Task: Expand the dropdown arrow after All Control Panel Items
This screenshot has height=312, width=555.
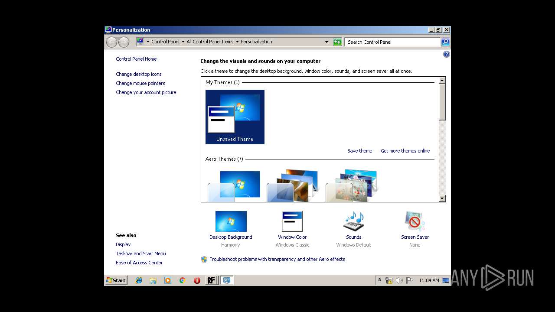Action: 237,42
